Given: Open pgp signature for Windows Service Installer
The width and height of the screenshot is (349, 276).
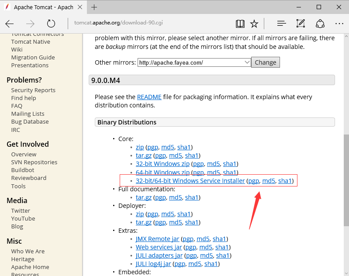Looking at the screenshot, I should click(253, 181).
